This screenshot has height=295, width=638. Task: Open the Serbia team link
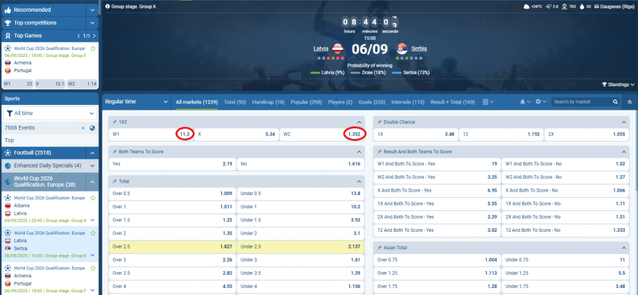pyautogui.click(x=419, y=49)
